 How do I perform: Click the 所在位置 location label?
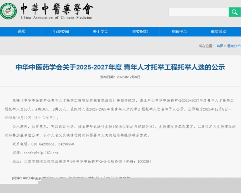(x=206, y=46)
